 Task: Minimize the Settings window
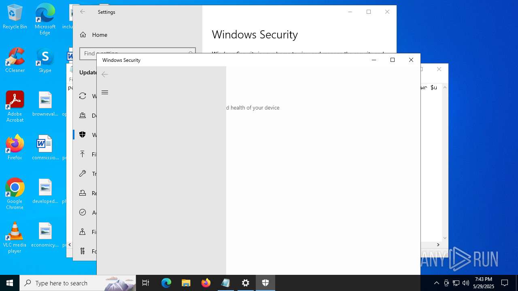pyautogui.click(x=350, y=12)
